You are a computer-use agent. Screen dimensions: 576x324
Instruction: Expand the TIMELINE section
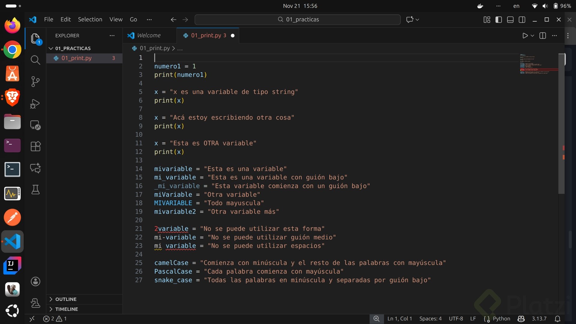click(x=66, y=309)
